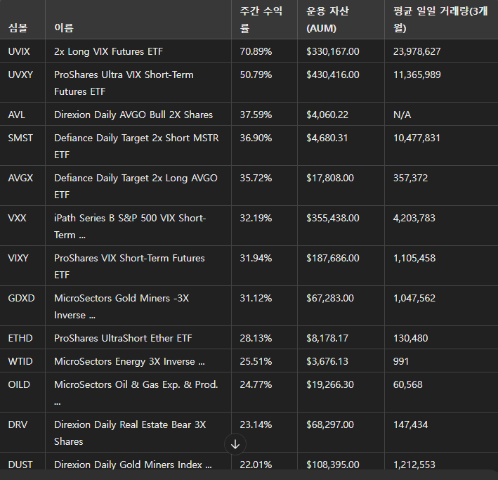
Task: Select the 평균 일일 거래량(3개월) header
Action: click(x=440, y=20)
